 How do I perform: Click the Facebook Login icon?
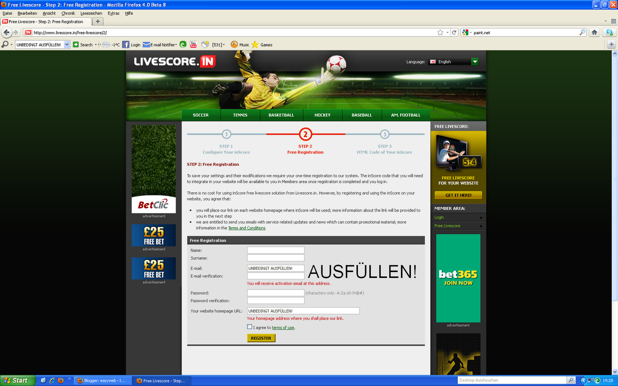click(x=126, y=45)
